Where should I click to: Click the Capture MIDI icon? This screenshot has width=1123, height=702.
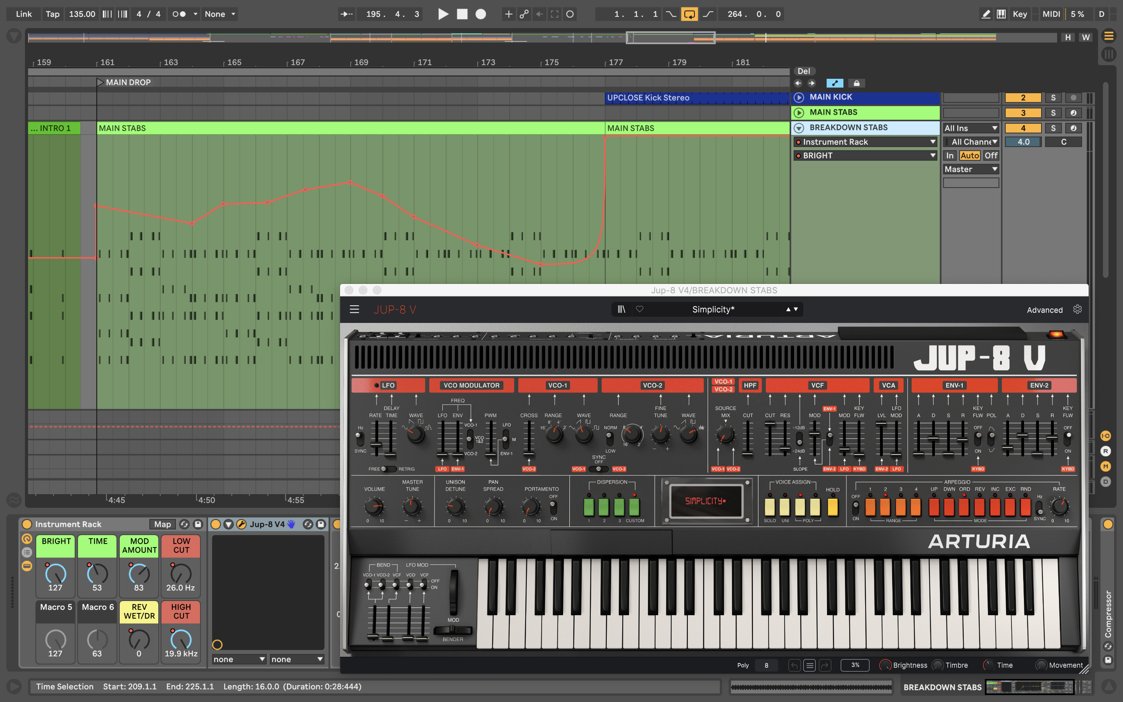pyautogui.click(x=554, y=14)
